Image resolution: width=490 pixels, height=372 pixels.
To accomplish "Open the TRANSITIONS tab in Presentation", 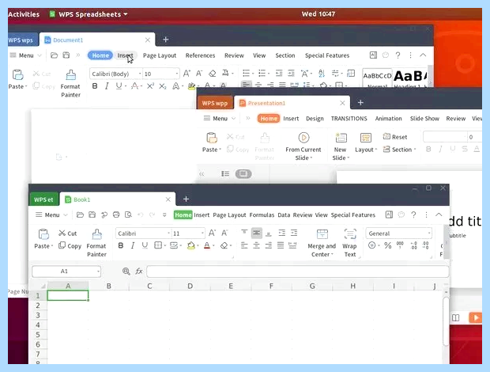I will (x=349, y=119).
